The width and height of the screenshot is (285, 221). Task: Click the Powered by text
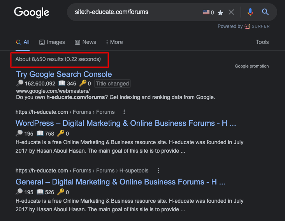point(230,26)
